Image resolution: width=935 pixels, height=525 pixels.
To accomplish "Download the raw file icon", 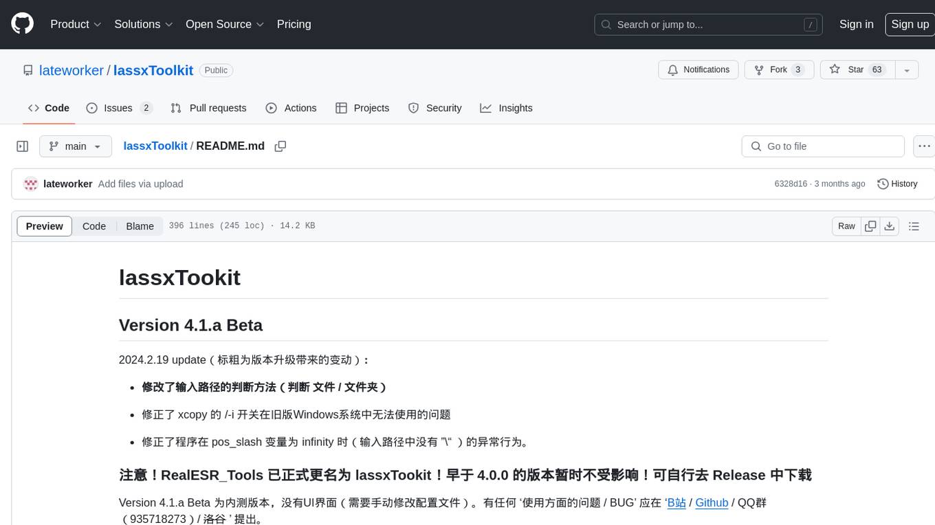I will pos(889,226).
